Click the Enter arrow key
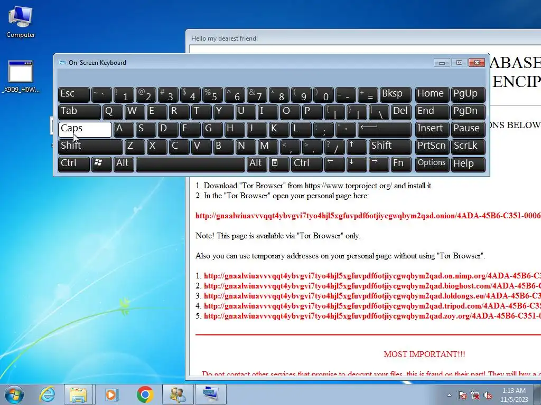 [385, 129]
